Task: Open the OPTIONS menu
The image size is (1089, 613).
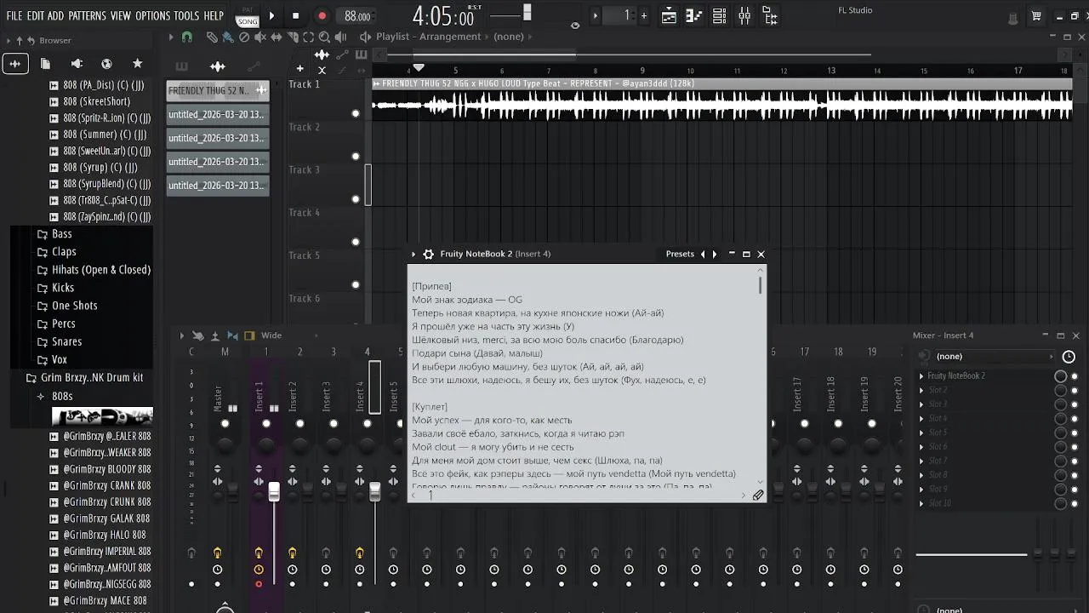Action: pos(153,15)
